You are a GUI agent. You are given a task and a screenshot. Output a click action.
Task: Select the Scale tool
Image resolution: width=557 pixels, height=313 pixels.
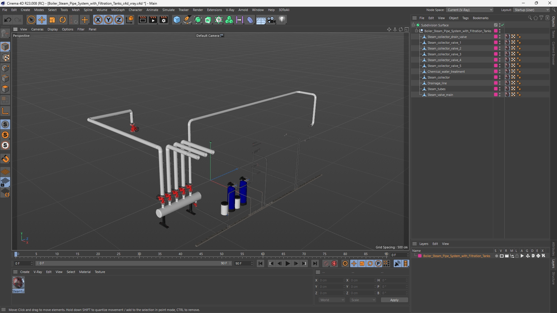[52, 20]
